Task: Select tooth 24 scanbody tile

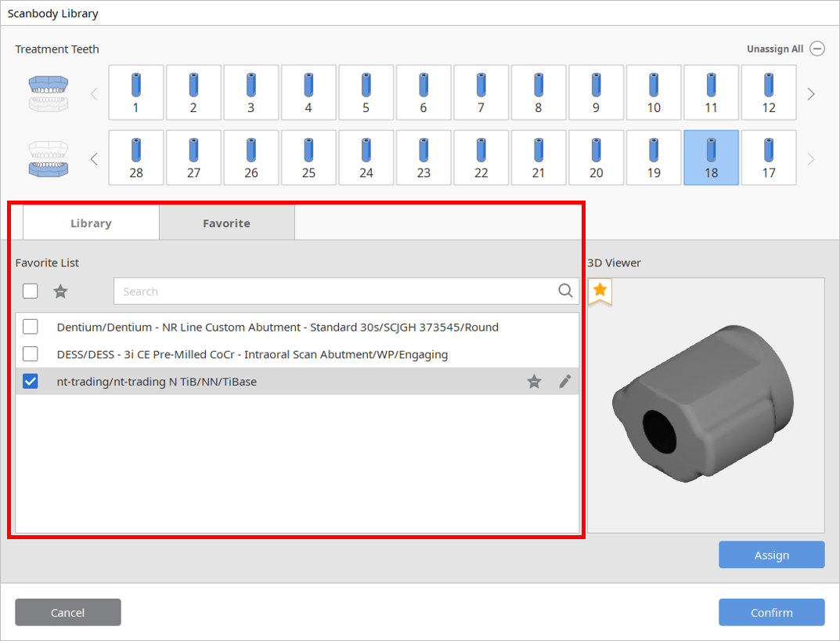Action: [366, 158]
